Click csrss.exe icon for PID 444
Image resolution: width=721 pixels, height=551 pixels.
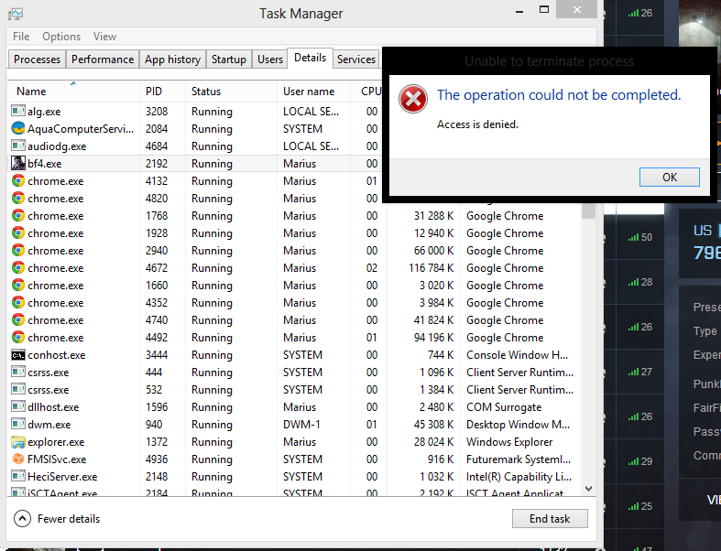[18, 372]
